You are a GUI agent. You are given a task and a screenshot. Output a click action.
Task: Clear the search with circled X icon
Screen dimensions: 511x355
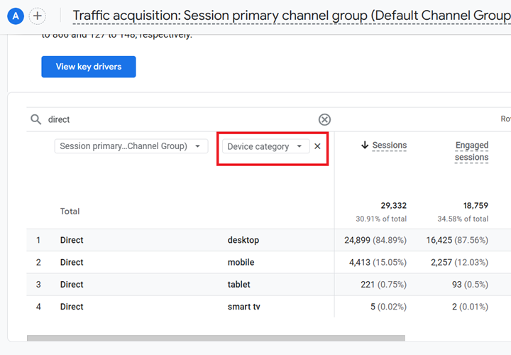pos(324,119)
